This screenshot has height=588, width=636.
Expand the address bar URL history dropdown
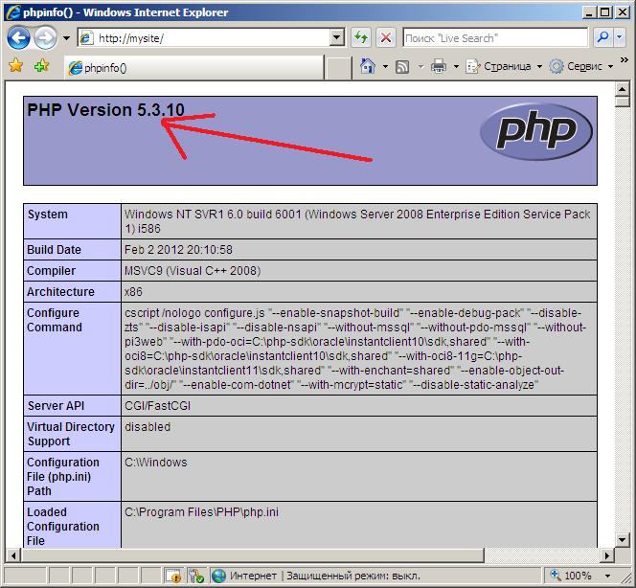337,38
